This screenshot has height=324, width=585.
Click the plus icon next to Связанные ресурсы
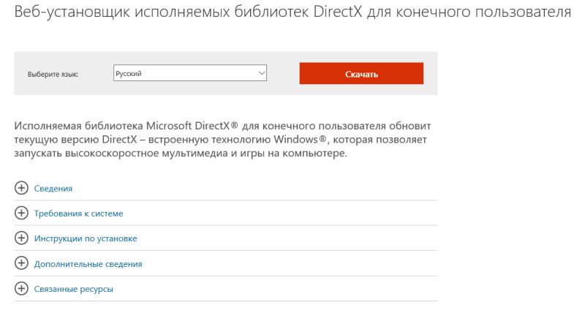(21, 289)
